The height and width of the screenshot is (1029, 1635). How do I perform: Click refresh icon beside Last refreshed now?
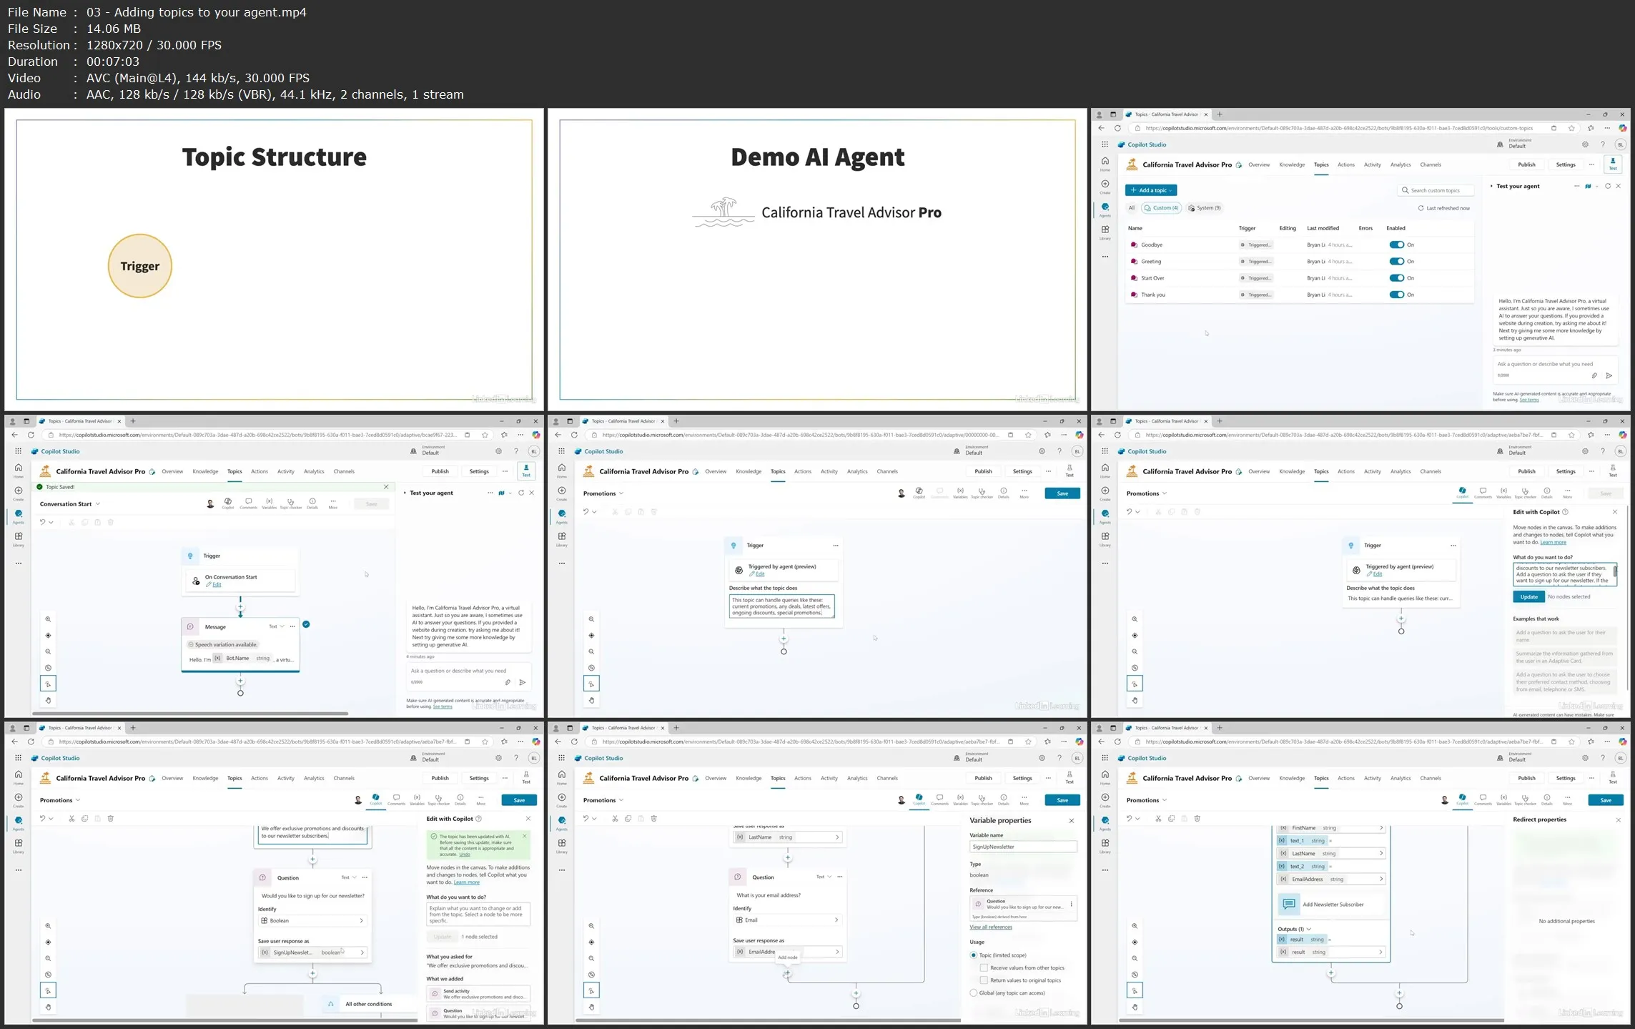coord(1421,208)
